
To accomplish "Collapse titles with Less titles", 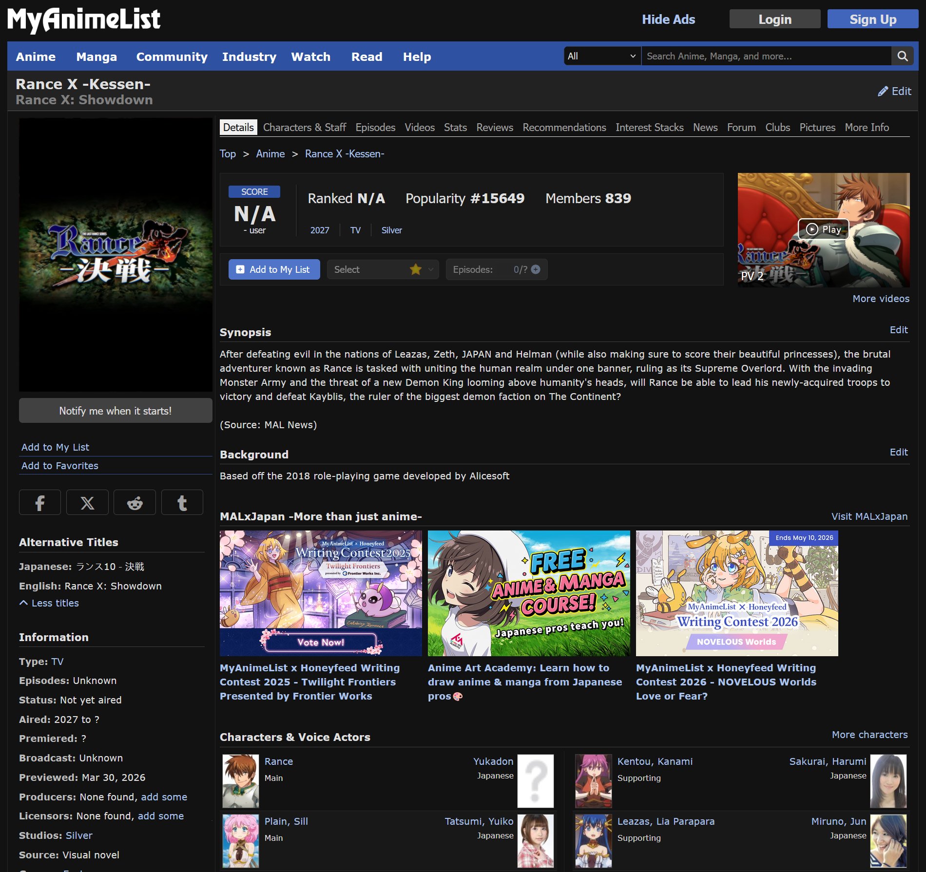I will 49,603.
